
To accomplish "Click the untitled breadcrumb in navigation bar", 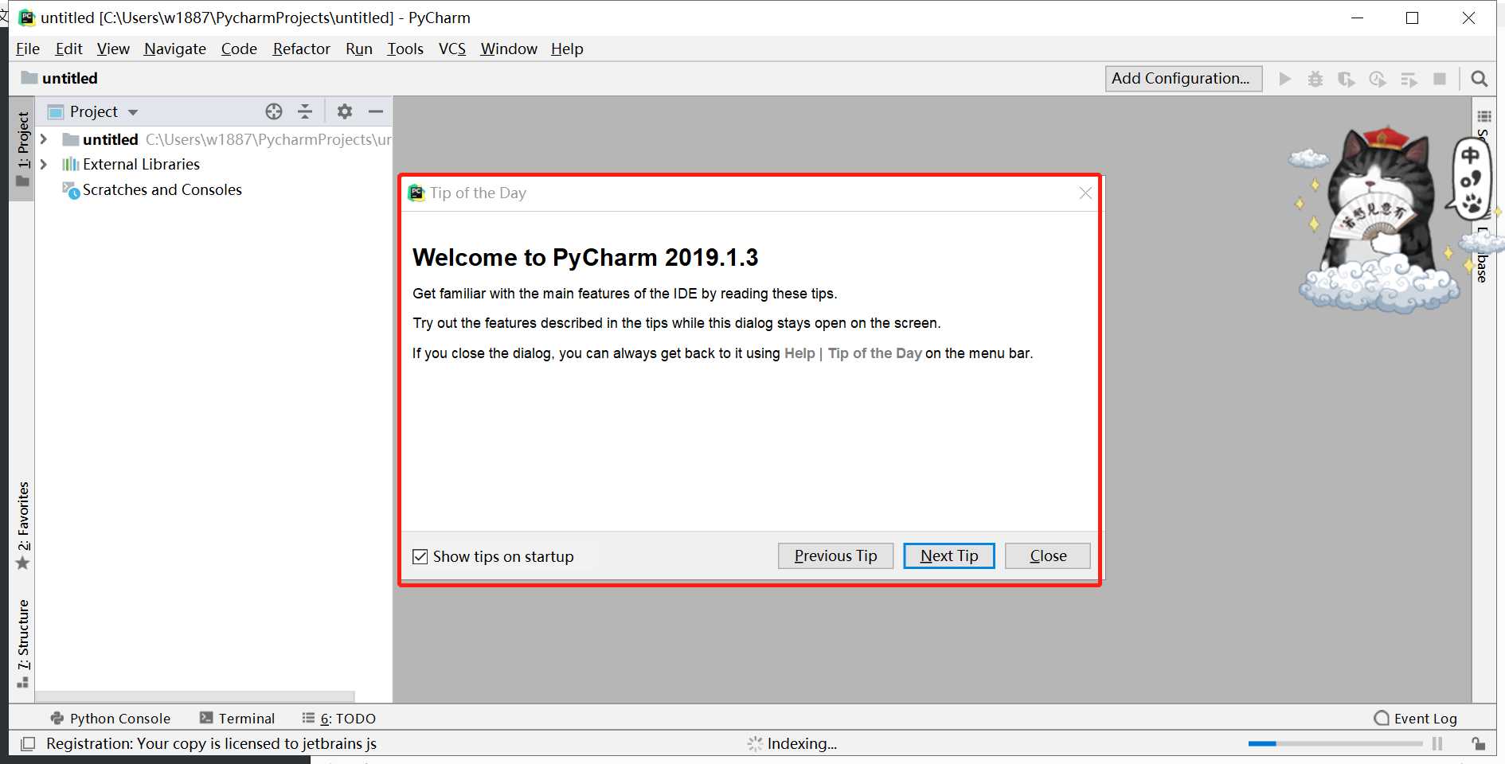I will tap(70, 78).
